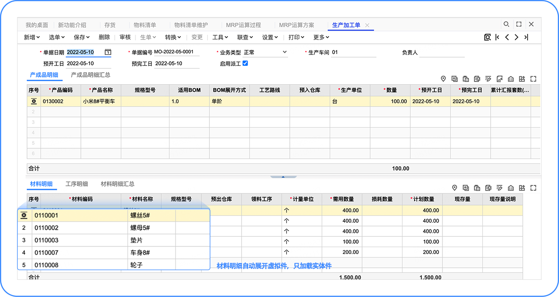Select the 200.00 cell under 需用数量
This screenshot has width=559, height=297.
[342, 252]
